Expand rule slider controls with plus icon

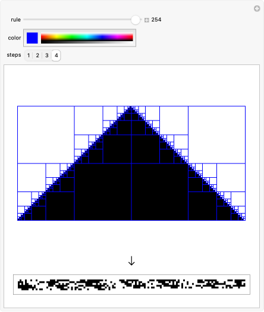coord(147,20)
